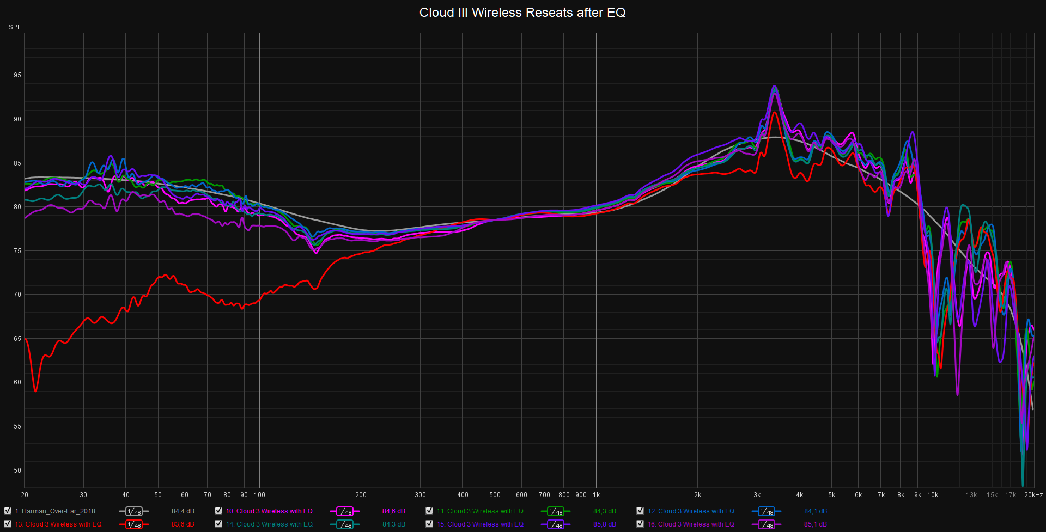Click the 84,4 dB value for Harman trace
Image resolution: width=1046 pixels, height=532 pixels.
tap(183, 511)
